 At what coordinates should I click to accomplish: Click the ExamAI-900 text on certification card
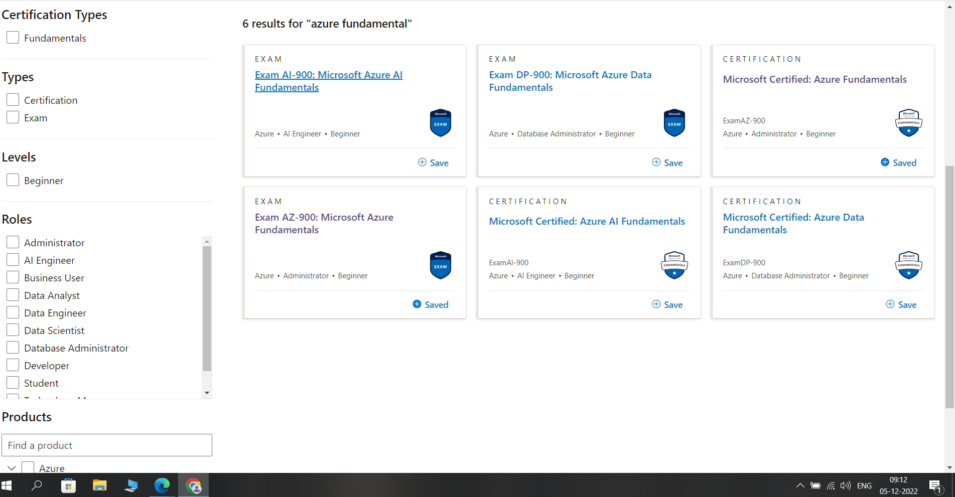(x=508, y=263)
